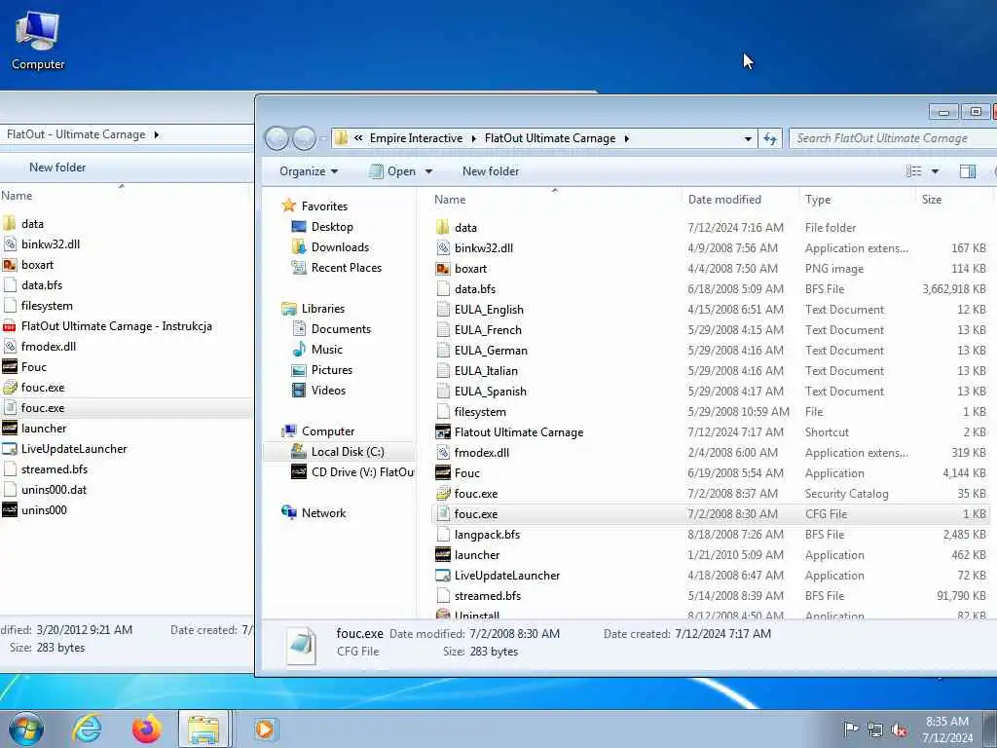Select the data folder icon in front window
This screenshot has height=748, width=997.
pos(443,228)
